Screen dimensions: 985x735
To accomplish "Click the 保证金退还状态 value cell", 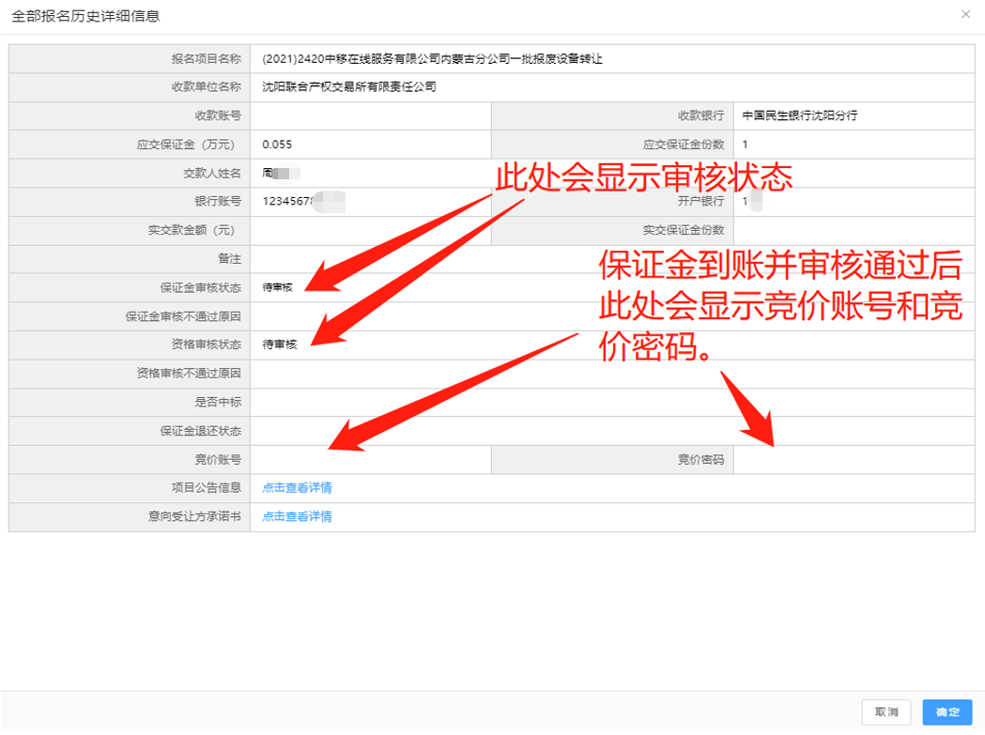I will [x=610, y=431].
